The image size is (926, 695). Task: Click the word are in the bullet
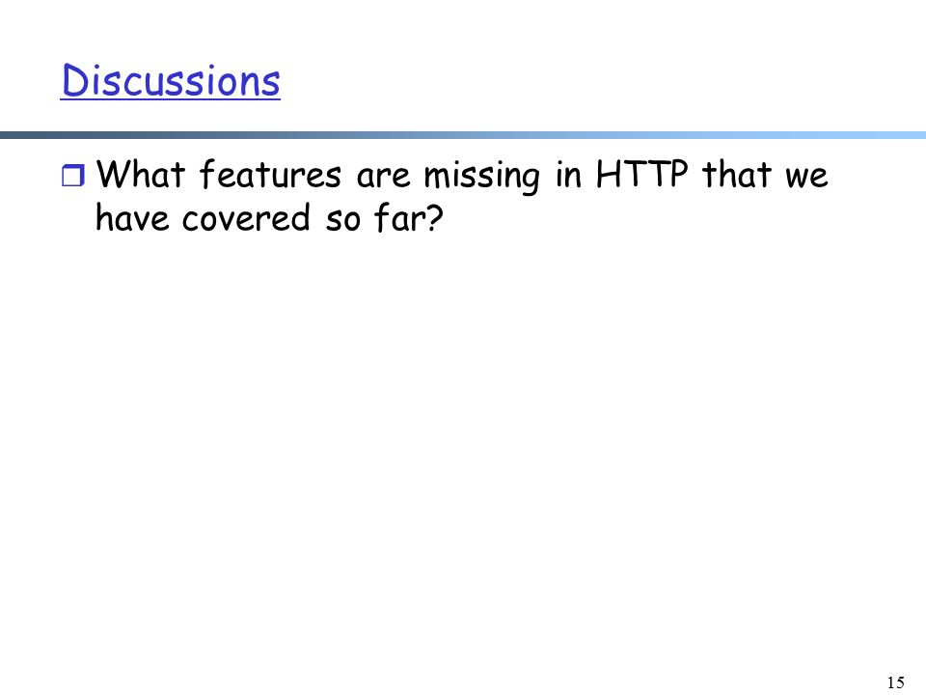383,178
